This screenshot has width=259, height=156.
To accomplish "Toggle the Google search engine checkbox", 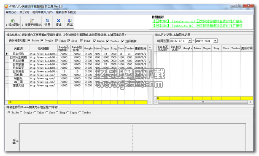I will (42, 40).
